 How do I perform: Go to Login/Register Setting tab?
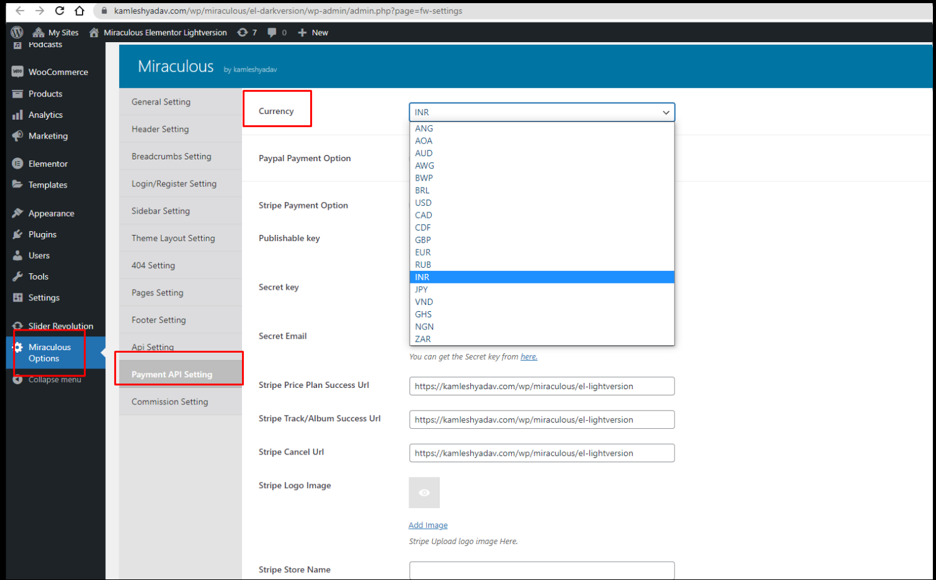[180, 184]
